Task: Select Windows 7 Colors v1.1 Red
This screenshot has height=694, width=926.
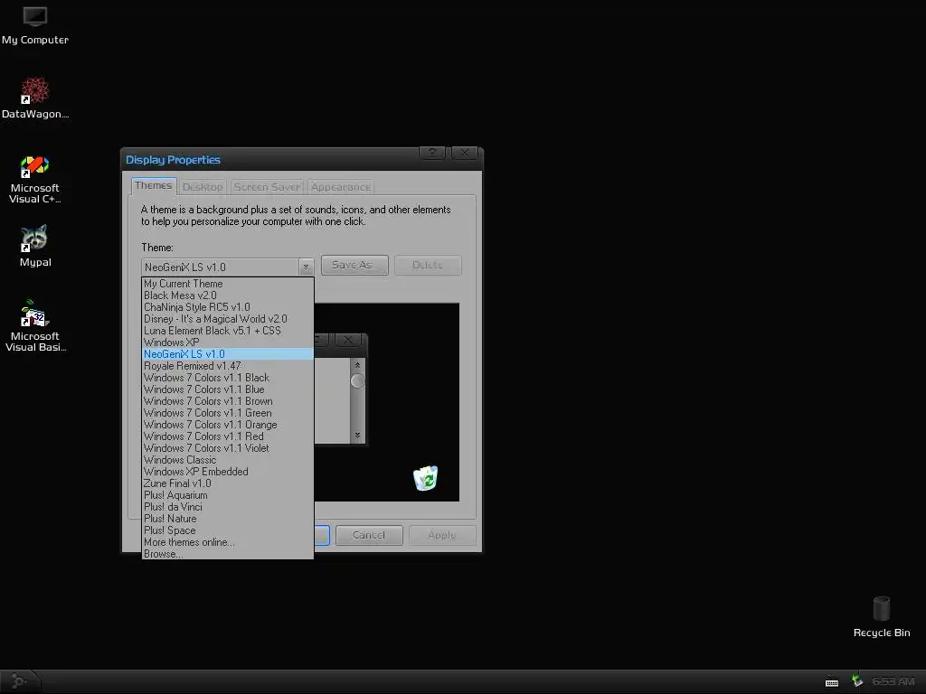Action: pos(227,436)
